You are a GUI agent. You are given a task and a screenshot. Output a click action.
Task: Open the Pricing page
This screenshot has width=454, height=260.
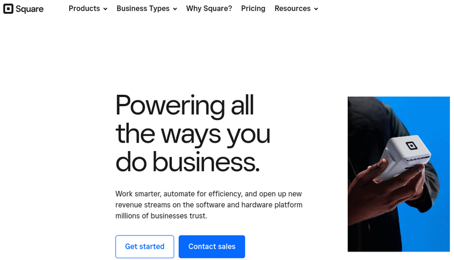(253, 9)
